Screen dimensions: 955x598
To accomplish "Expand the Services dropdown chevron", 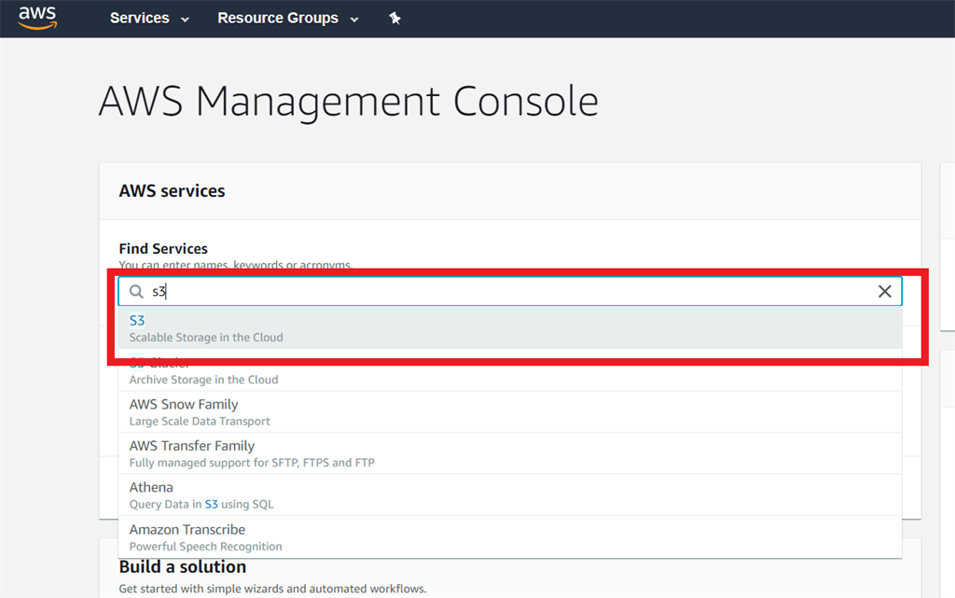I will click(x=186, y=20).
